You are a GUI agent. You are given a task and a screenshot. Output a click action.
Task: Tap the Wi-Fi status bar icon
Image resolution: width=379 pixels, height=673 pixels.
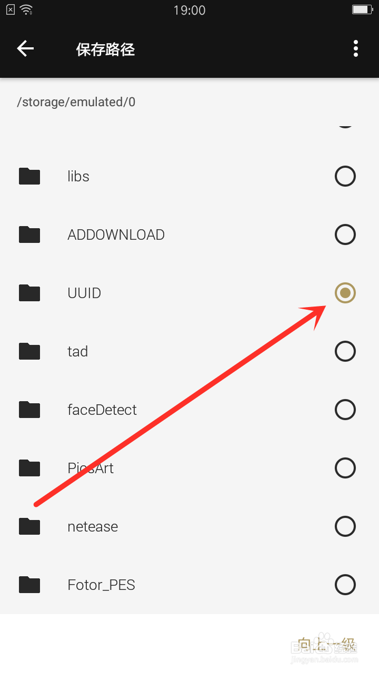[x=26, y=9]
